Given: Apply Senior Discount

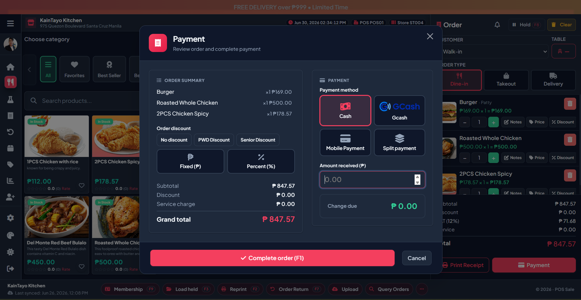Looking at the screenshot, I should 258,140.
